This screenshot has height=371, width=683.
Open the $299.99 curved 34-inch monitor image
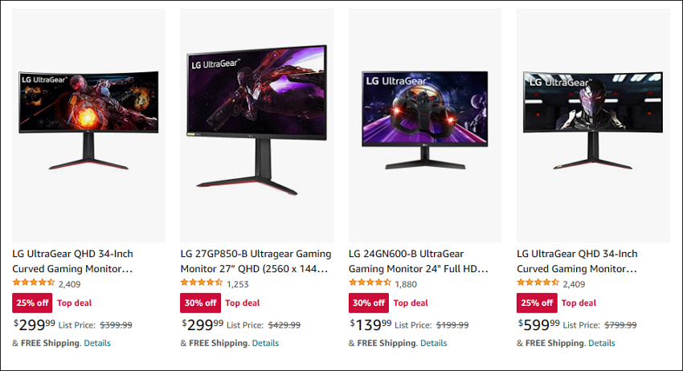click(x=88, y=125)
